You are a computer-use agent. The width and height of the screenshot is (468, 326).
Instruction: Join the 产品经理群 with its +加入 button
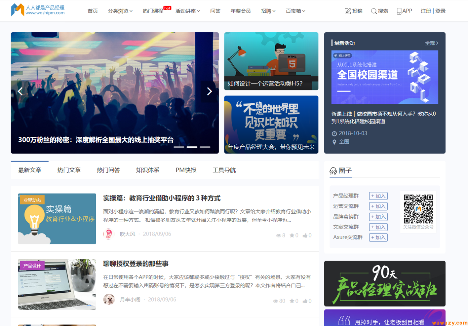point(378,196)
